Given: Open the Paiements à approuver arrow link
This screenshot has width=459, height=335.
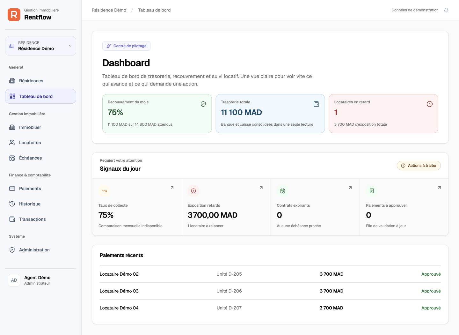Looking at the screenshot, I should (x=440, y=188).
